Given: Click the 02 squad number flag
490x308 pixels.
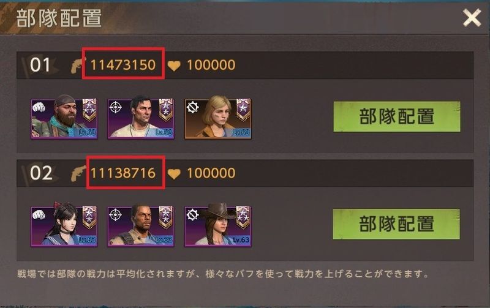Looking at the screenshot, I should [40, 173].
